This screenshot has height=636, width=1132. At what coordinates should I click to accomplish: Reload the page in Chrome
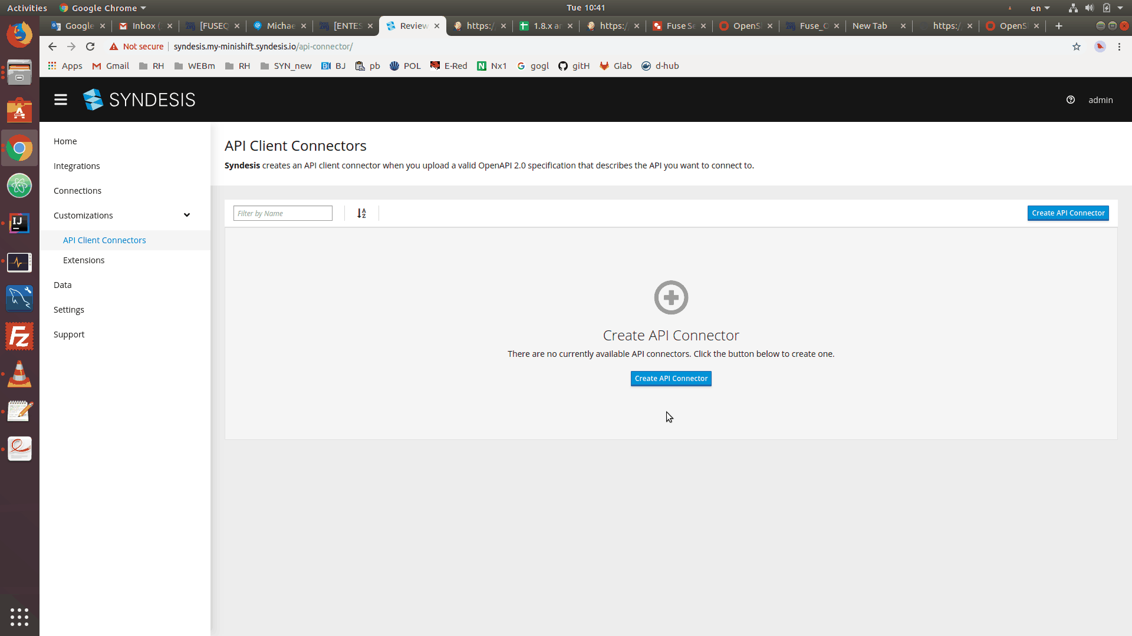pyautogui.click(x=90, y=47)
